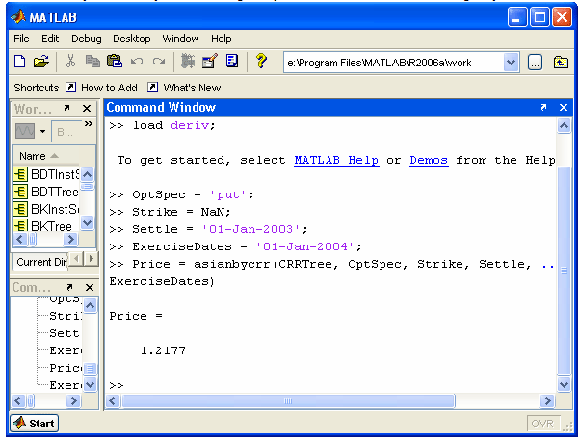Undock the Command History panel
The width and height of the screenshot is (578, 438).
click(69, 287)
